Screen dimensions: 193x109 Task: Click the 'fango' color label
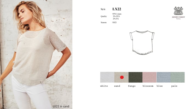tap(132, 86)
